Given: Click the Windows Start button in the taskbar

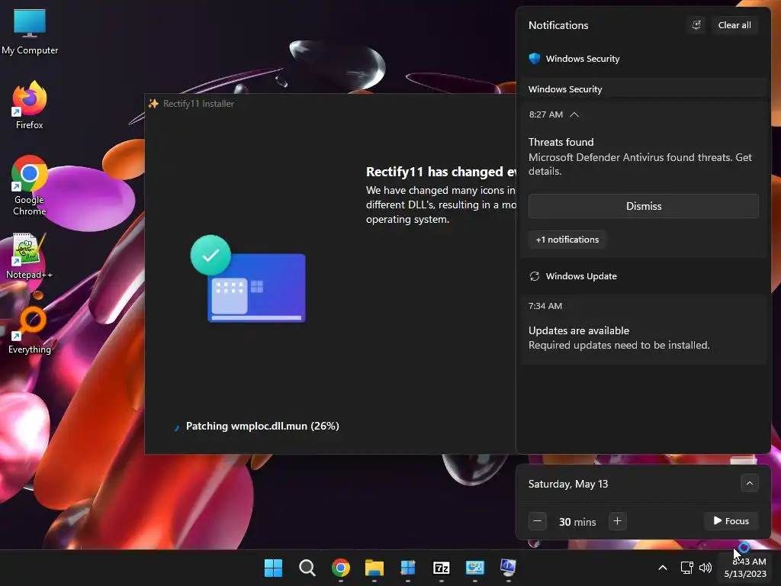Looking at the screenshot, I should tap(273, 568).
